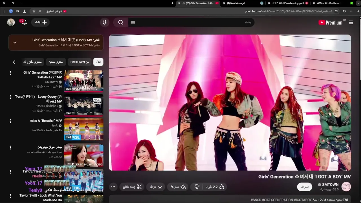Screen dimensions: 361x203
Task: Click the Open in app button
Action: click(56, 11)
